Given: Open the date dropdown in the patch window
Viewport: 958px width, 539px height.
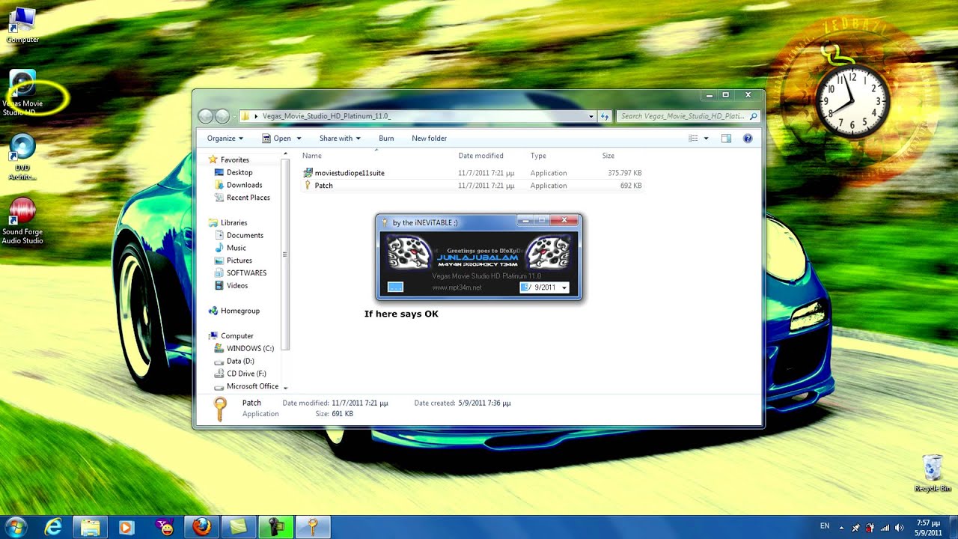Looking at the screenshot, I should point(564,287).
